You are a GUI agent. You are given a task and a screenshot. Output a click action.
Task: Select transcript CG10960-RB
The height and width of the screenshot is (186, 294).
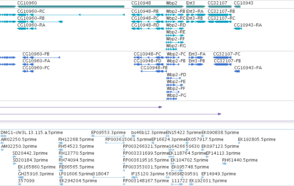coord(40,22)
